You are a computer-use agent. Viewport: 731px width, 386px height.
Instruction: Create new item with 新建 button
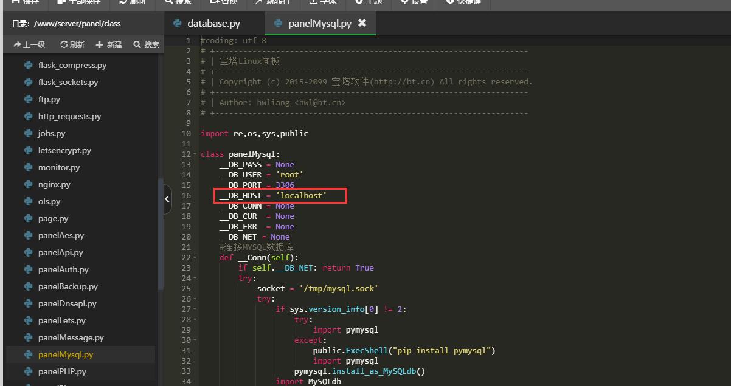pos(109,44)
